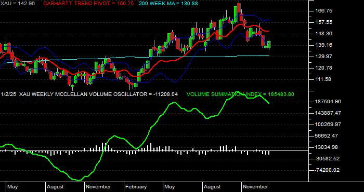Click the XAU = 142.96 readout

tap(17, 4)
